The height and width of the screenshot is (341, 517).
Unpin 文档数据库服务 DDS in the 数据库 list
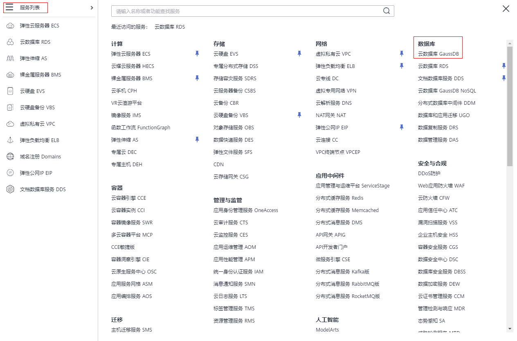[x=504, y=78]
